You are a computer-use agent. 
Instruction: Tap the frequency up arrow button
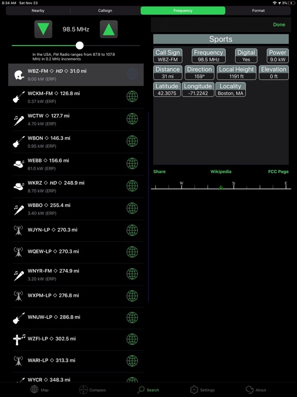[x=109, y=29]
